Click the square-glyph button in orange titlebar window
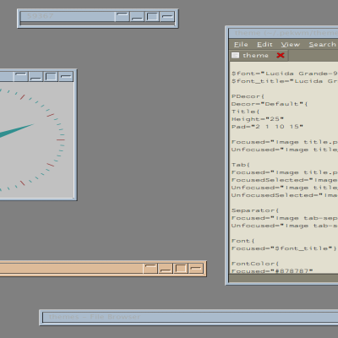338x338 pixels. (x=181, y=269)
